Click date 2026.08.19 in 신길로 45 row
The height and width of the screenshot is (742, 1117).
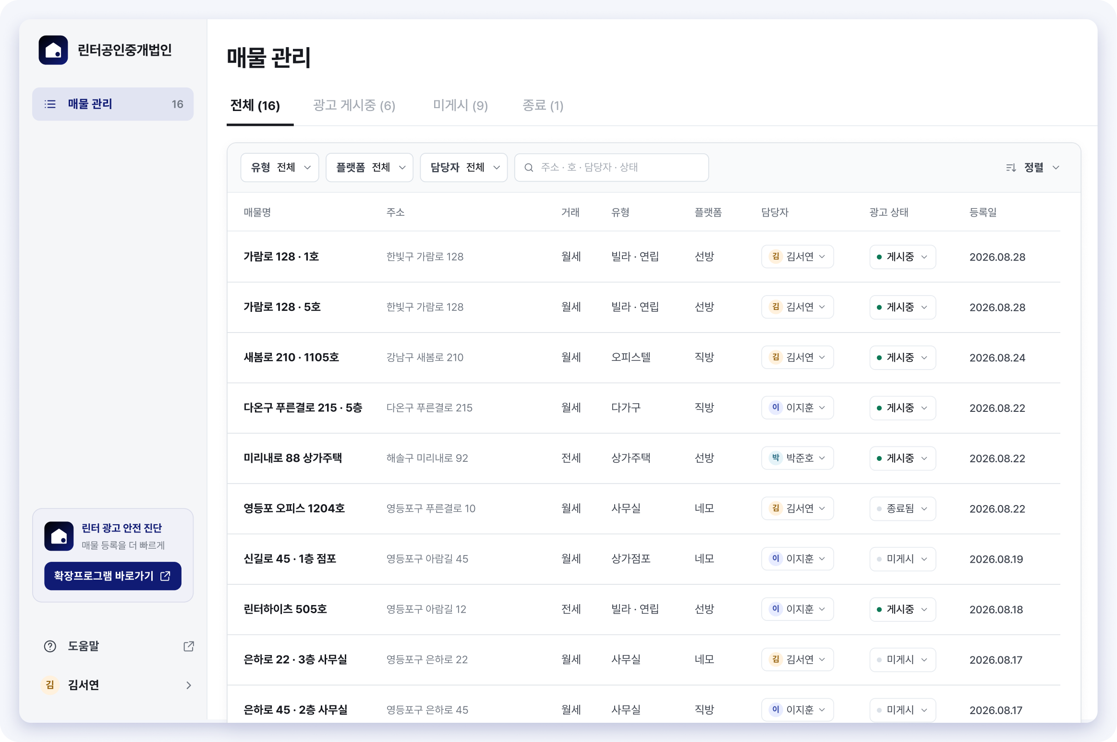coord(996,559)
